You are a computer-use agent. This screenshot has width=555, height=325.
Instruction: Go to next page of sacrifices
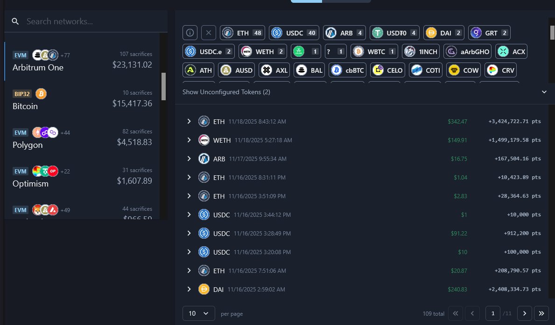[525, 313]
